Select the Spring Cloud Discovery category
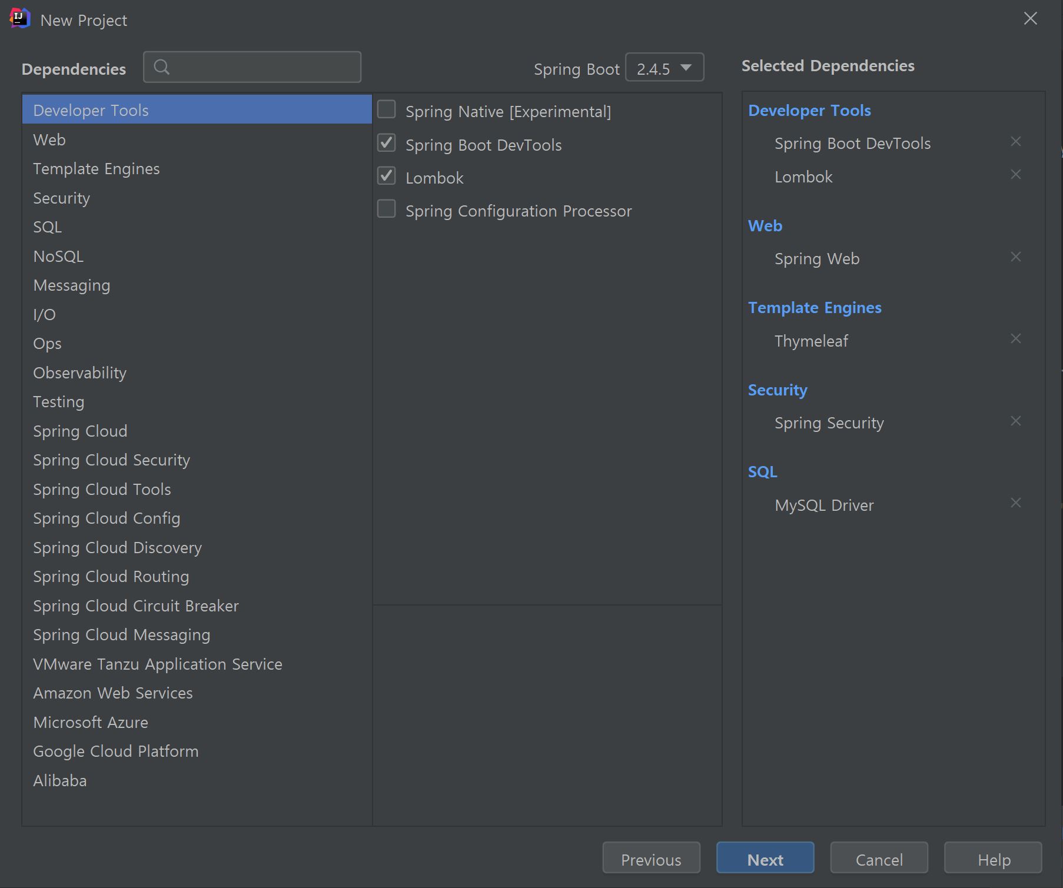The width and height of the screenshot is (1063, 888). tap(197, 547)
